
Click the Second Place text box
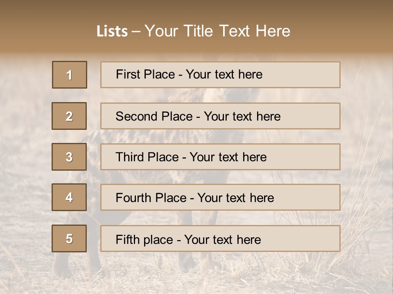pos(220,116)
